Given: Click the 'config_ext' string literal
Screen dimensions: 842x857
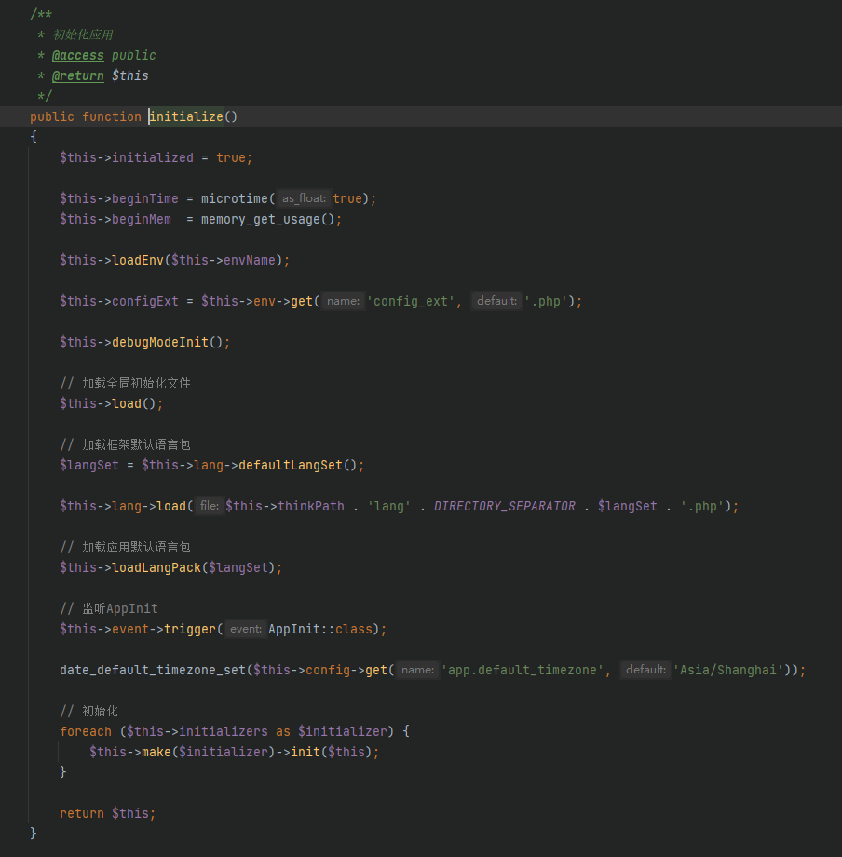Looking at the screenshot, I should tap(411, 301).
